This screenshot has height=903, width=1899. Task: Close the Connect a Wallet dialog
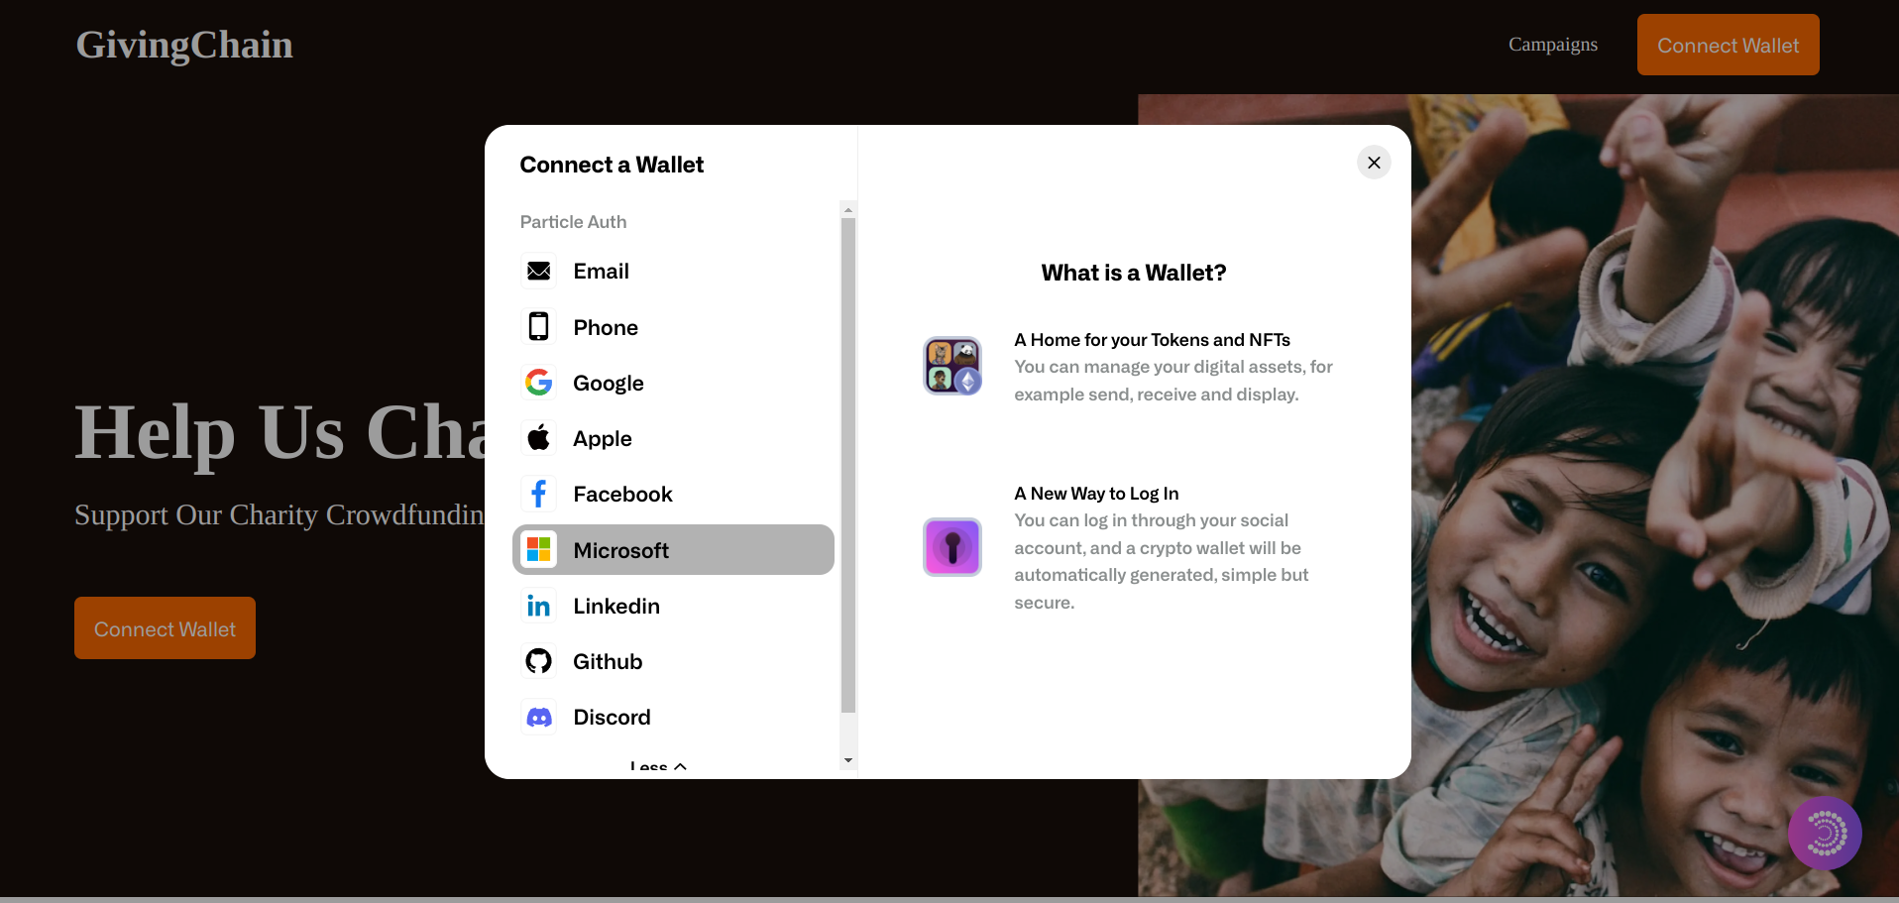pyautogui.click(x=1374, y=163)
